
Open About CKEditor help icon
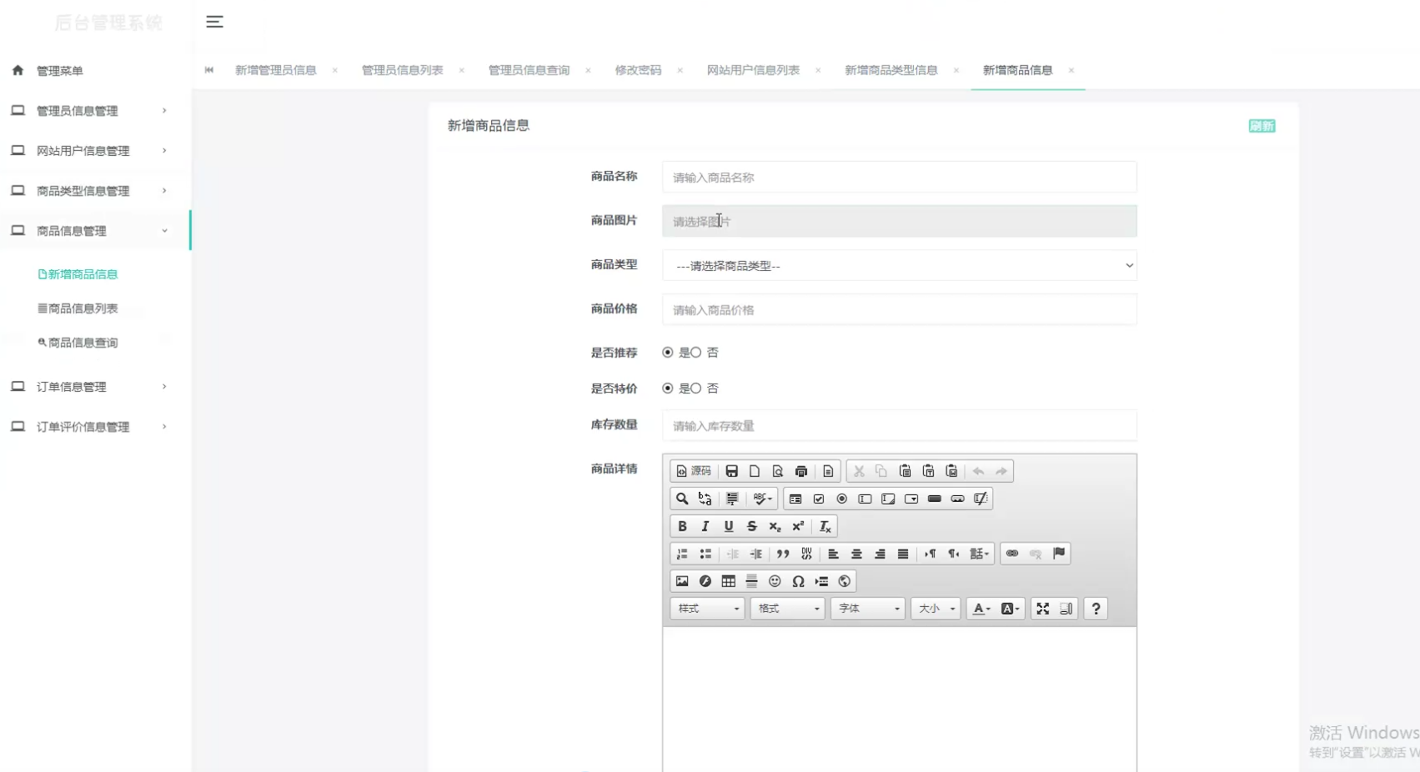click(x=1096, y=609)
